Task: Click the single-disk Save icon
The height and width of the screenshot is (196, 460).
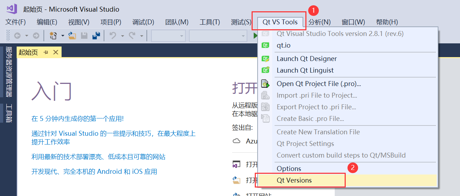Action: (x=84, y=36)
